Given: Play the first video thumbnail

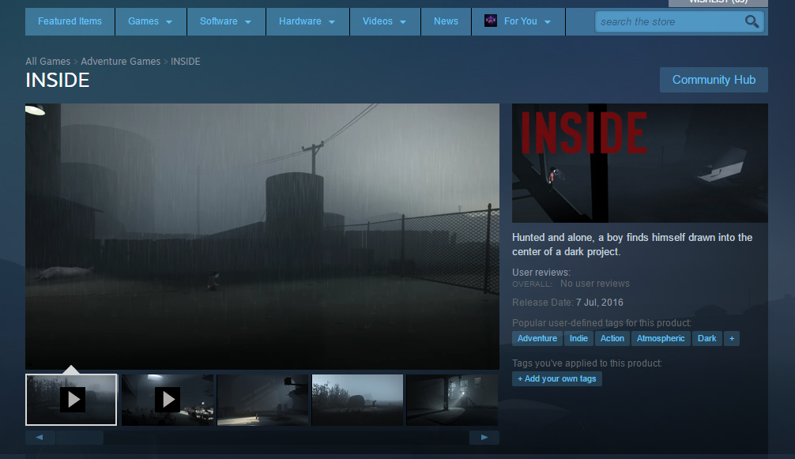Looking at the screenshot, I should [x=71, y=400].
